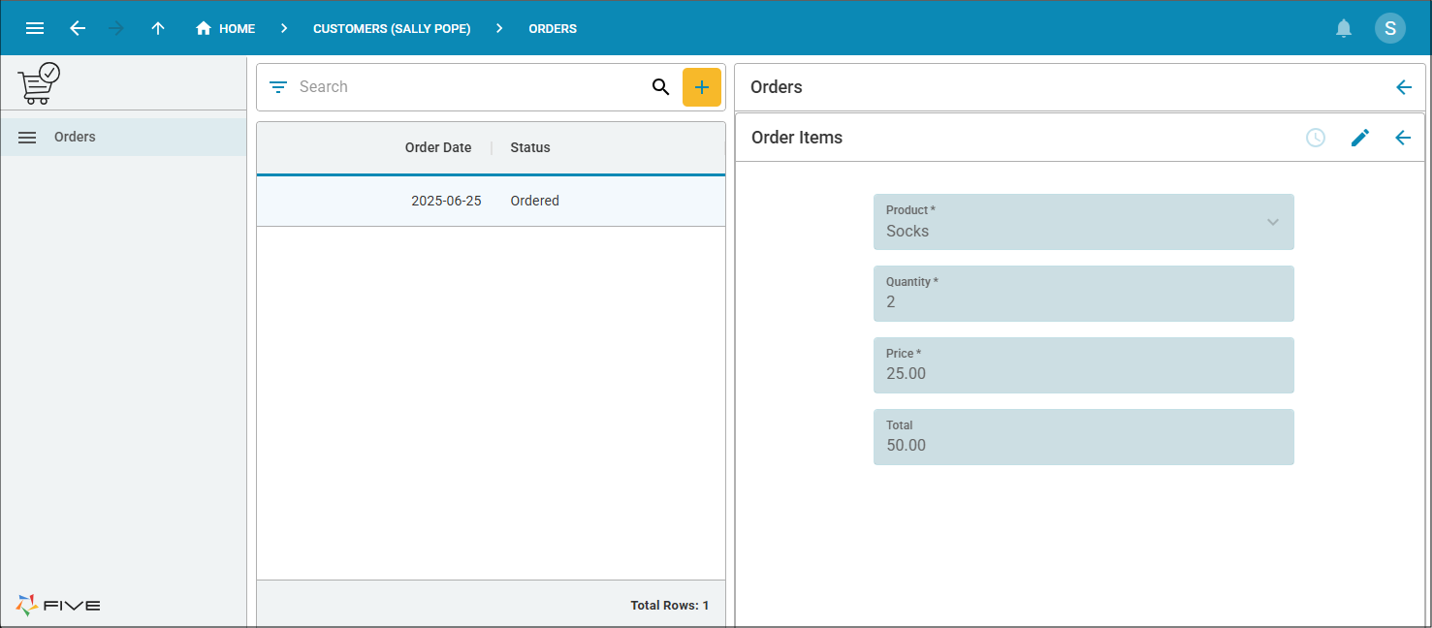Viewport: 1432px width, 628px height.
Task: Click the back arrow in navigation bar
Action: [78, 28]
